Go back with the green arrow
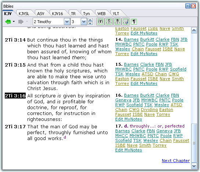The width and height of the screenshot is (200, 172). (x=8, y=22)
